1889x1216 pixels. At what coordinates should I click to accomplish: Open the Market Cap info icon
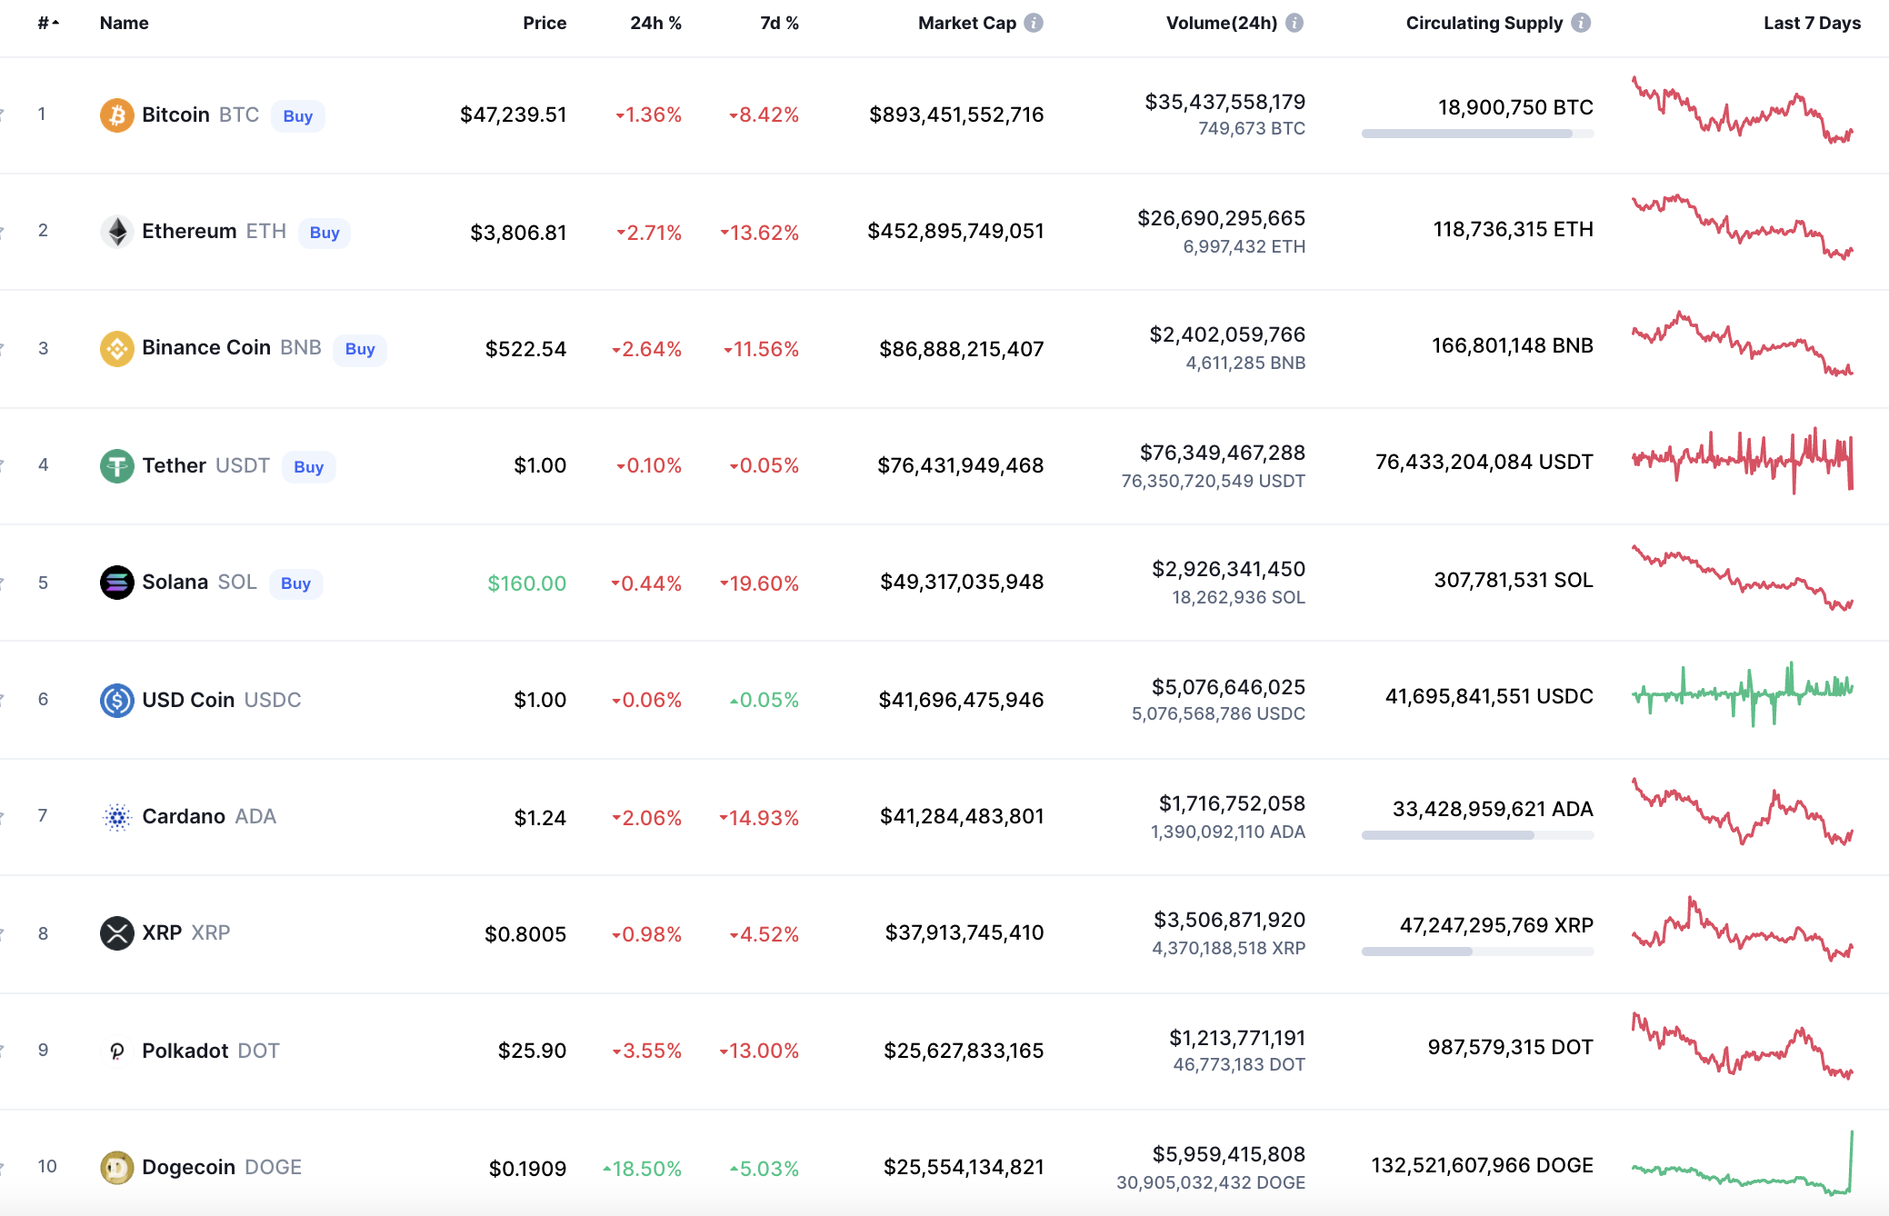coord(1034,23)
